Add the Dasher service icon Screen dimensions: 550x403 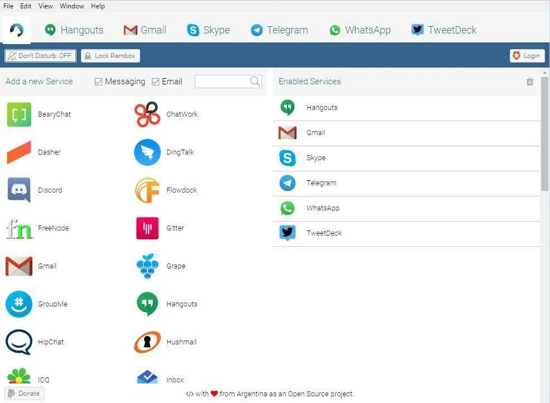pos(19,152)
